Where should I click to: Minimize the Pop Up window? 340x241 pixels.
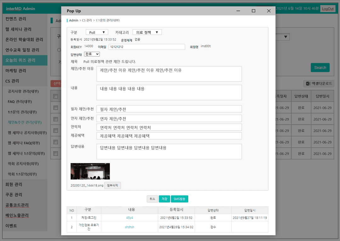pyautogui.click(x=238, y=11)
